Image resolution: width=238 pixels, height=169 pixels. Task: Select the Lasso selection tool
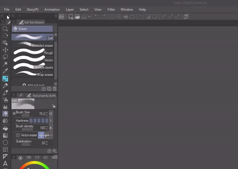point(5,57)
